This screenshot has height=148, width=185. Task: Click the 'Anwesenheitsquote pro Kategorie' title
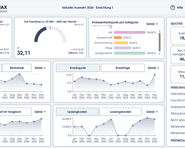click(115, 22)
